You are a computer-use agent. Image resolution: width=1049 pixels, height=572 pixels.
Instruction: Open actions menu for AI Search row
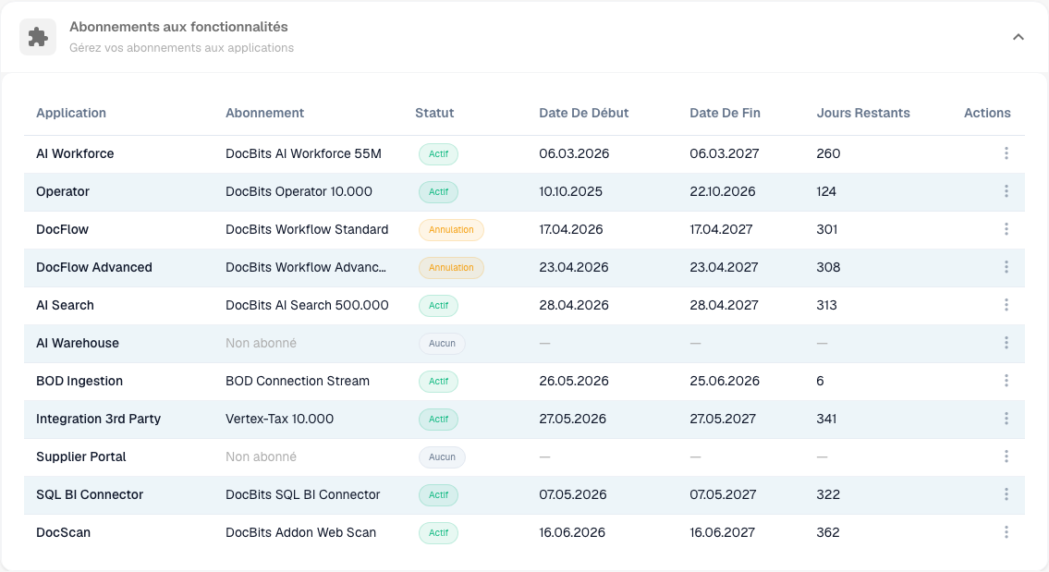pyautogui.click(x=1006, y=306)
